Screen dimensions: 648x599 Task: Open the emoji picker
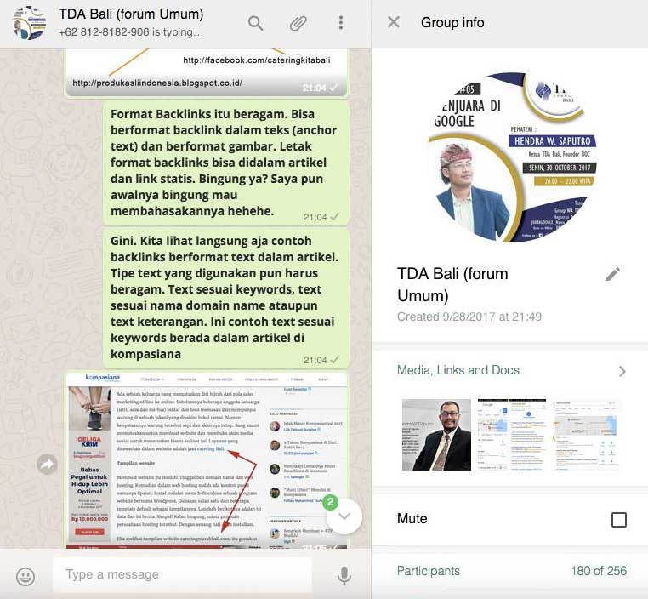[x=26, y=576]
